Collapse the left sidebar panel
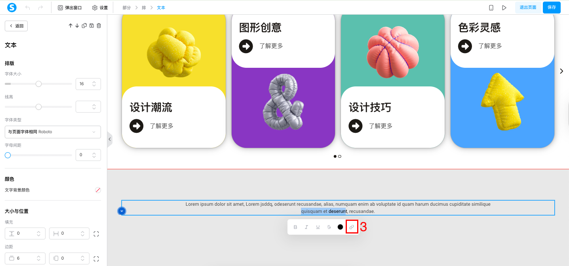This screenshot has width=569, height=266. click(110, 139)
